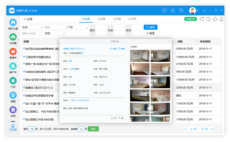Click the 编辑 edit icon in detail popup
This screenshot has width=230, height=142.
pos(119,48)
